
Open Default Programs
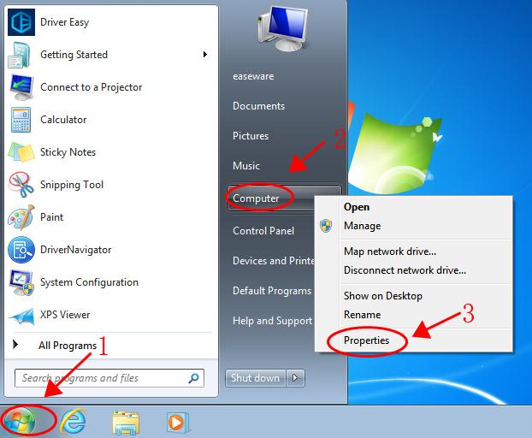click(272, 291)
